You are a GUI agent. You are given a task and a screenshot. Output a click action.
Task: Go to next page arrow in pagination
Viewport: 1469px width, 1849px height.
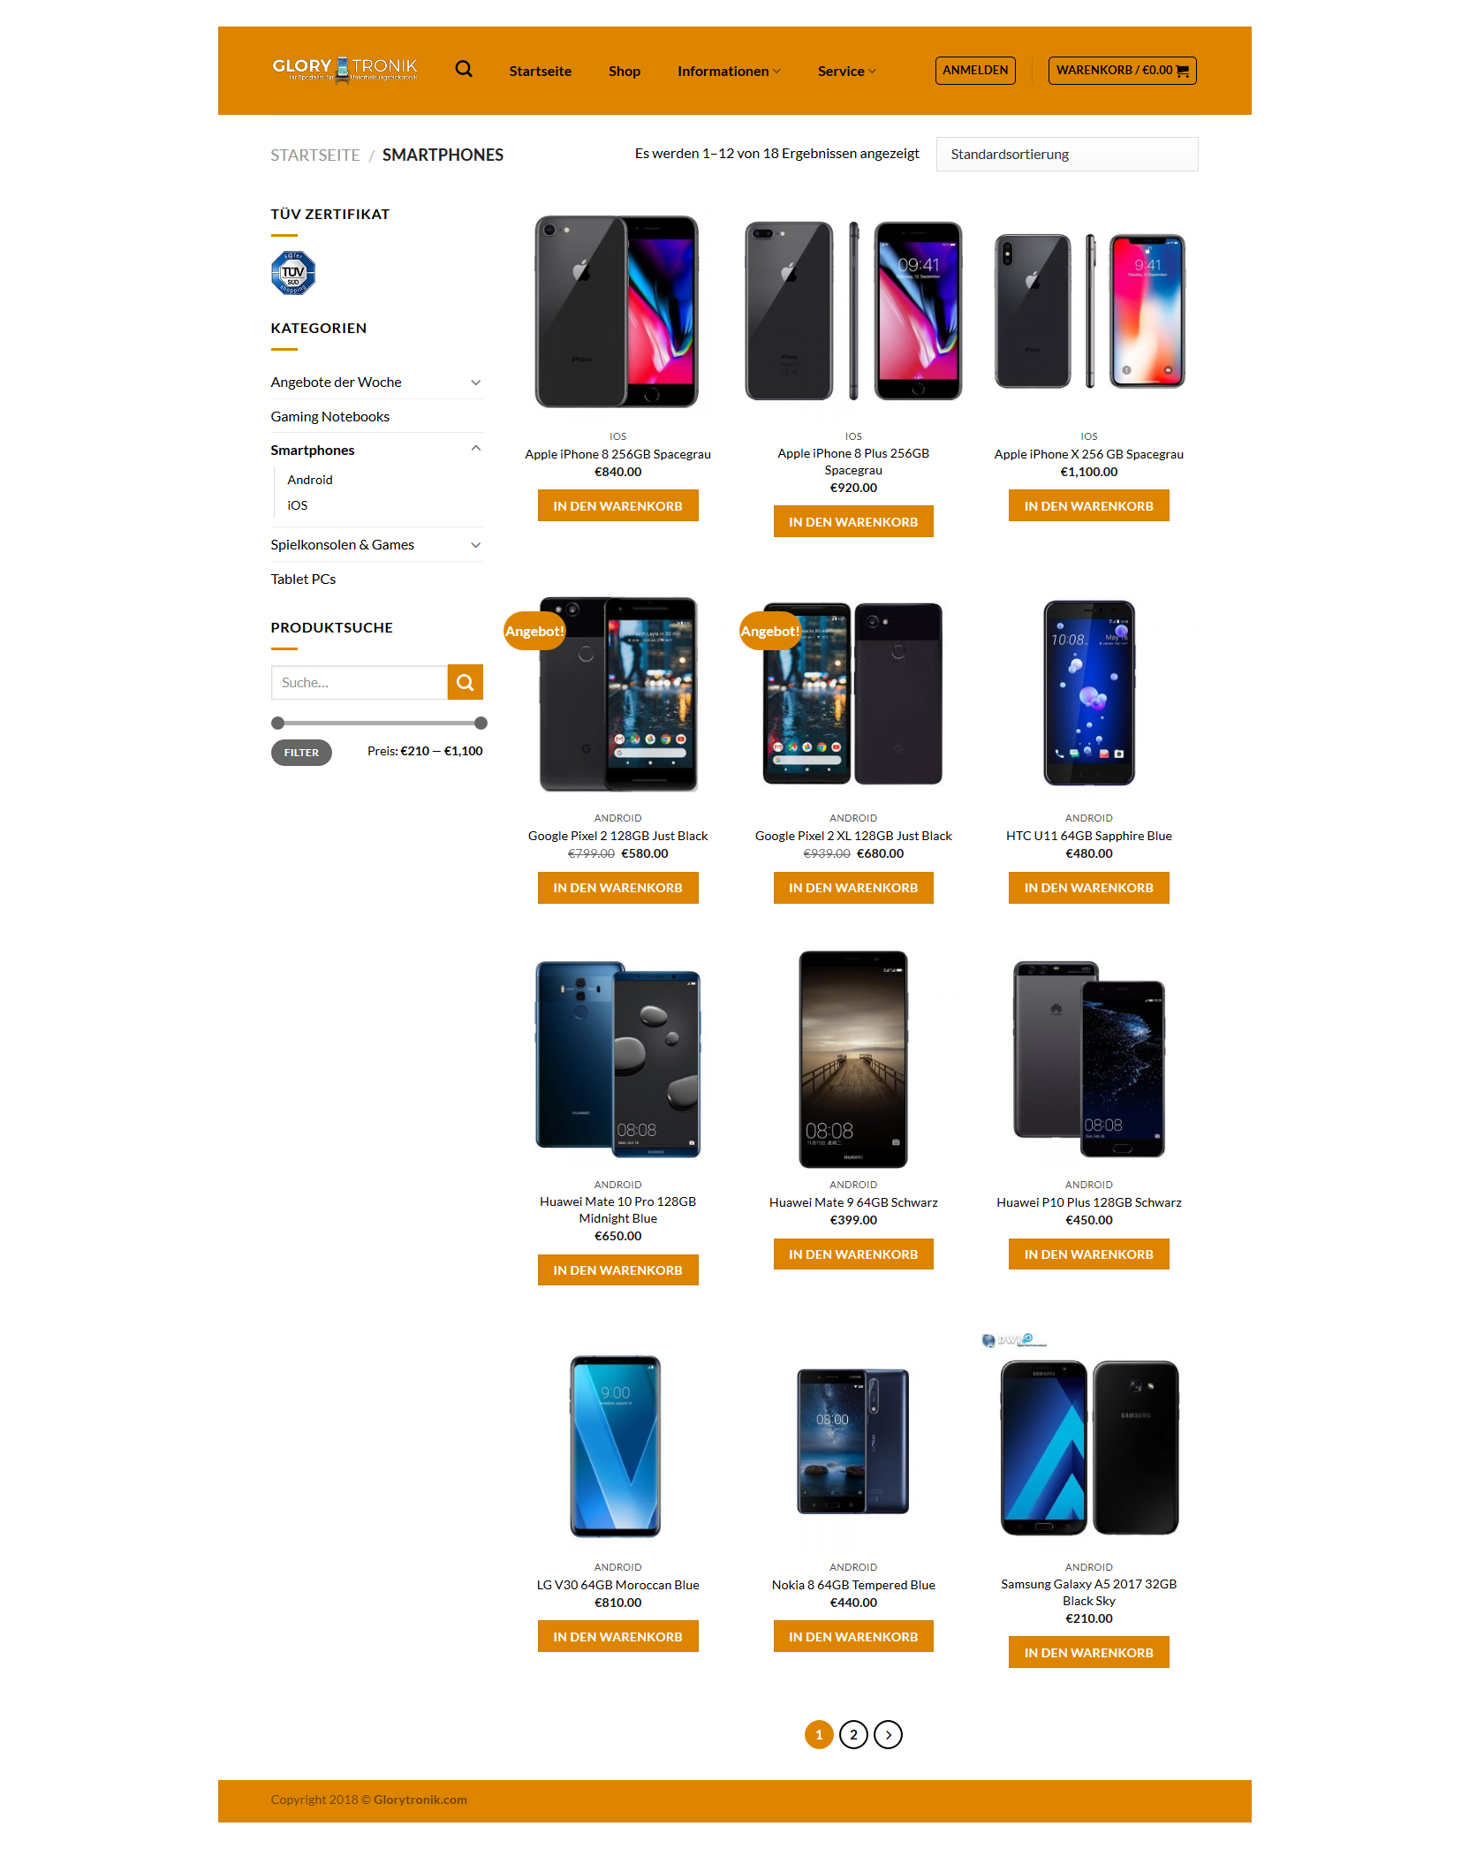pyautogui.click(x=888, y=1734)
